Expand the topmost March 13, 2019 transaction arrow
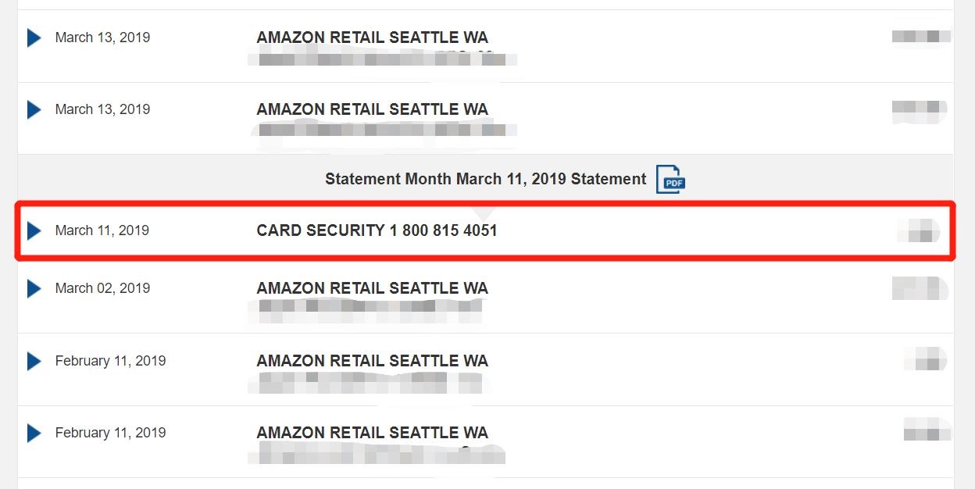 click(34, 37)
